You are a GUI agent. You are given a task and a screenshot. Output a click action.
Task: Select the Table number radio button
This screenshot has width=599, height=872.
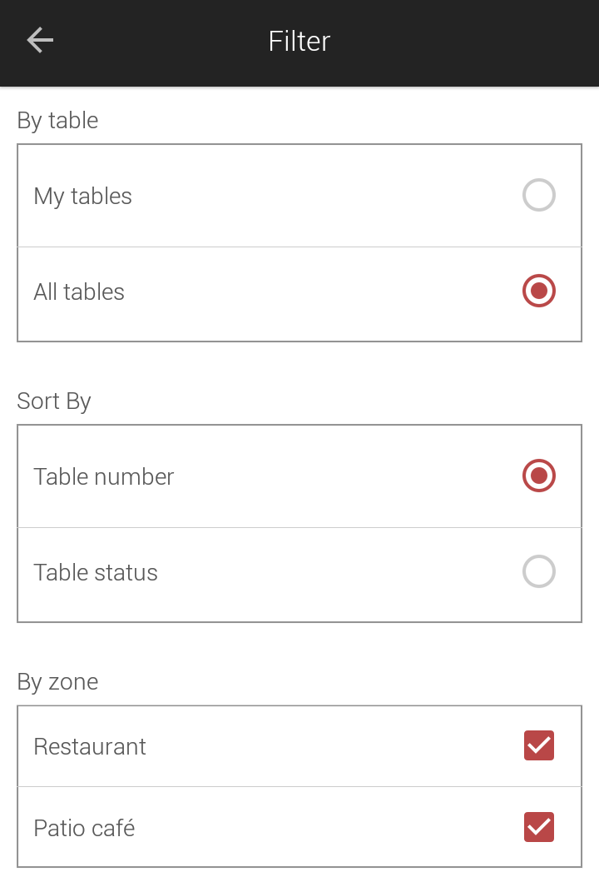538,476
